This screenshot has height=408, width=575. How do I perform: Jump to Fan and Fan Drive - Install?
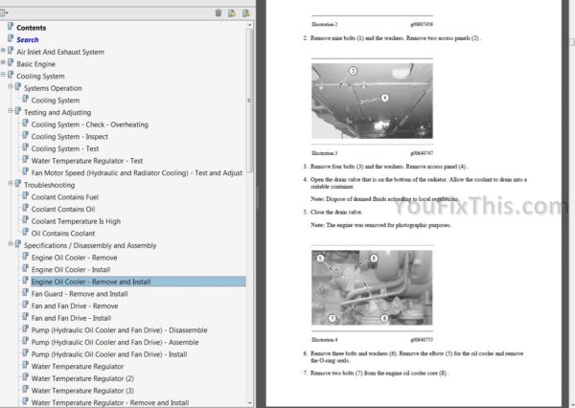tap(71, 318)
